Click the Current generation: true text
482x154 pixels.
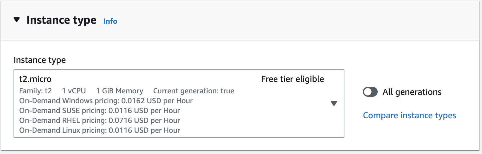tap(194, 91)
